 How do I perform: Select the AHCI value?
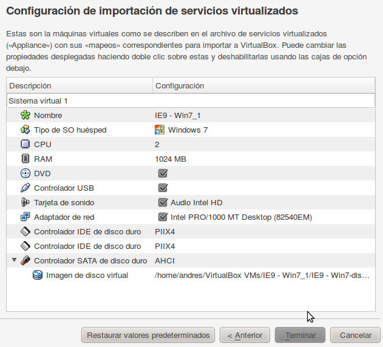click(x=164, y=260)
